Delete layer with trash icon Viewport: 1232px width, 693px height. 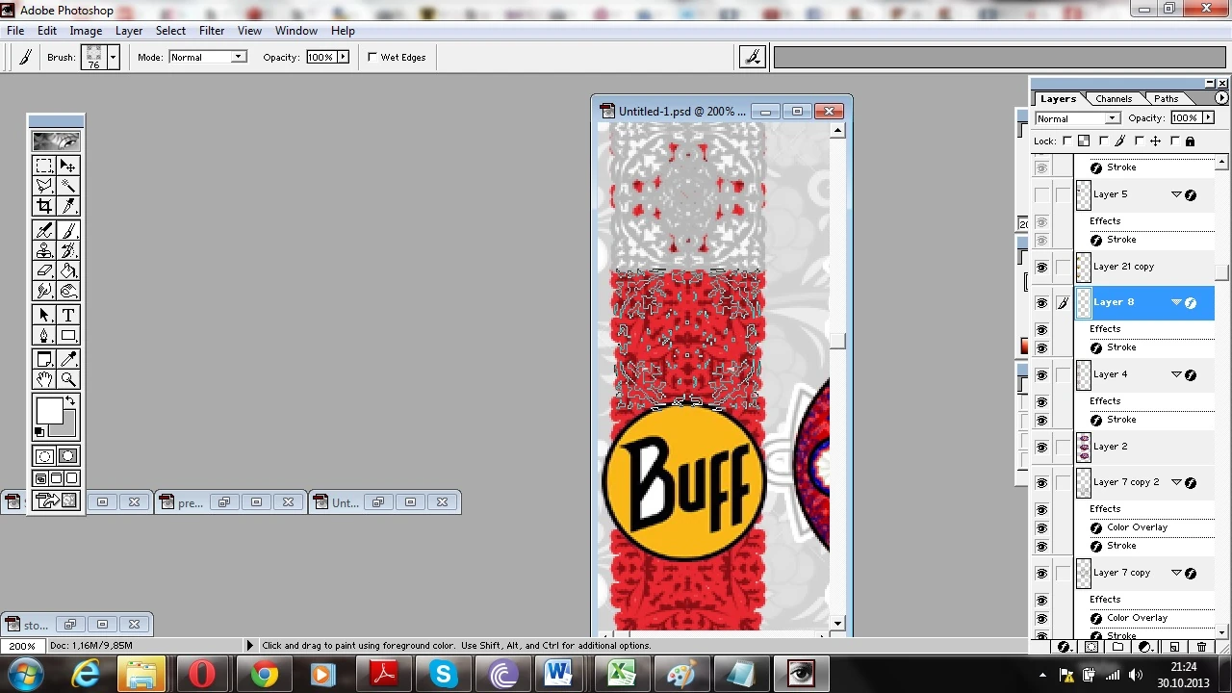[x=1201, y=648]
